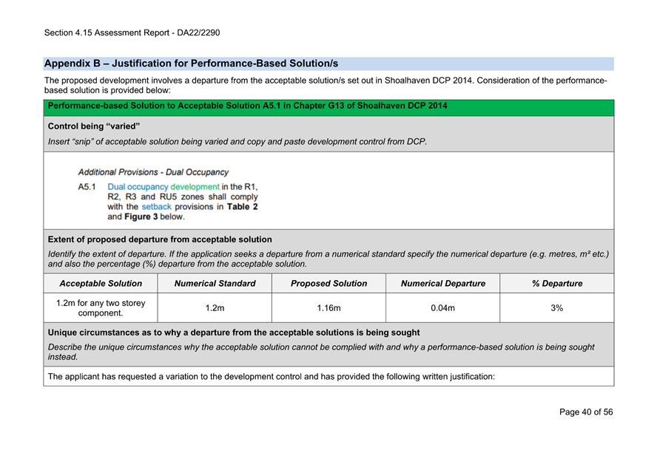Click the 'setback' blue link
This screenshot has width=657, height=464.
point(156,207)
